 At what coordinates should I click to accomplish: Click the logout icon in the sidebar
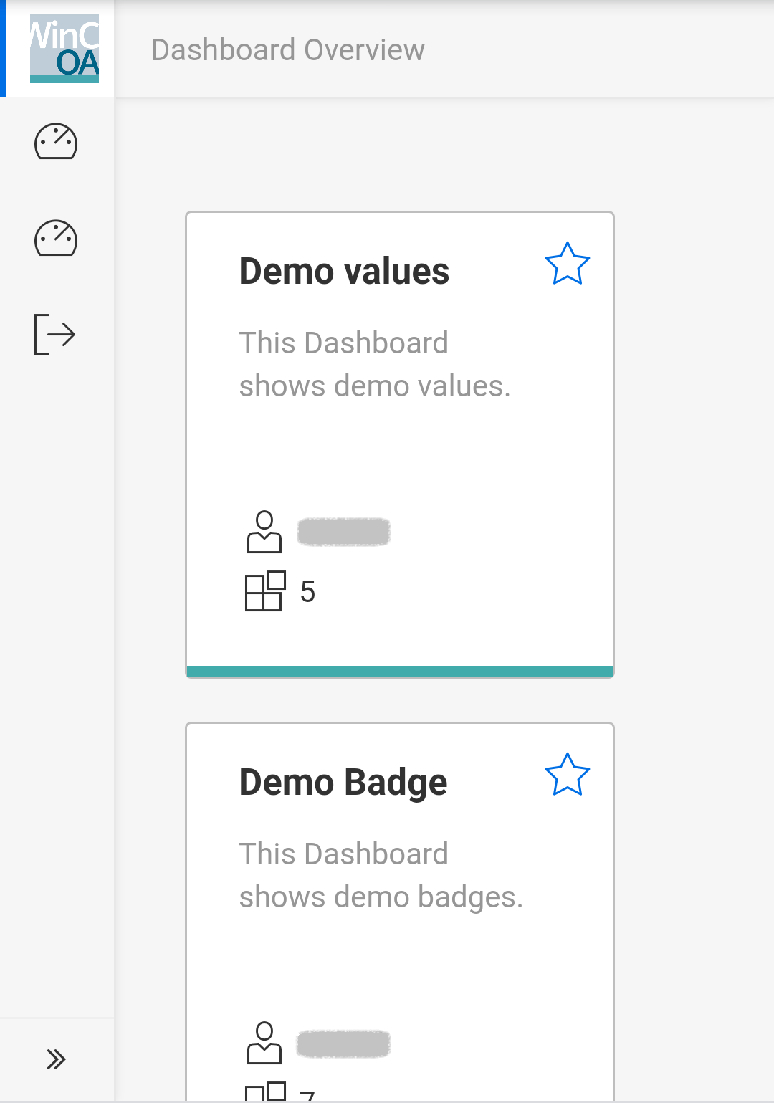(55, 334)
